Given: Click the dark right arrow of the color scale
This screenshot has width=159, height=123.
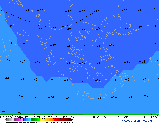Looking at the screenshot, I should tap(72, 120).
